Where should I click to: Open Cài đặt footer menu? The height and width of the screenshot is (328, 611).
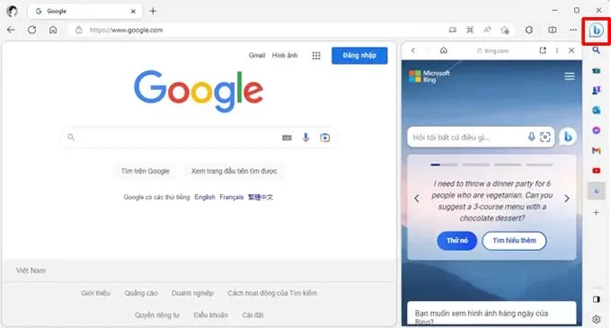[252, 315]
